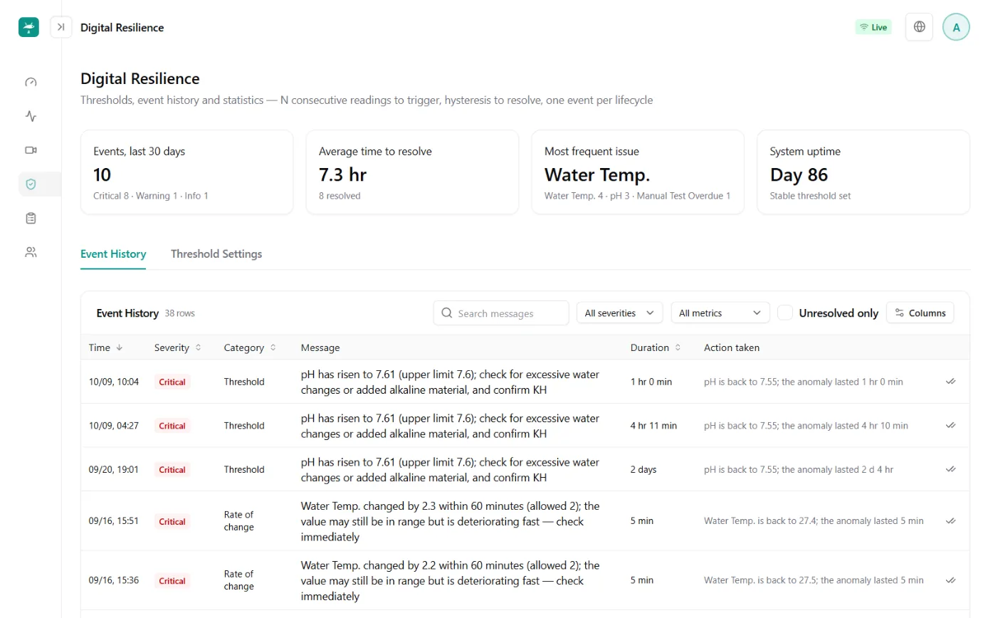This screenshot has width=988, height=618.
Task: Enable the Unresolved only checkbox
Action: point(785,313)
